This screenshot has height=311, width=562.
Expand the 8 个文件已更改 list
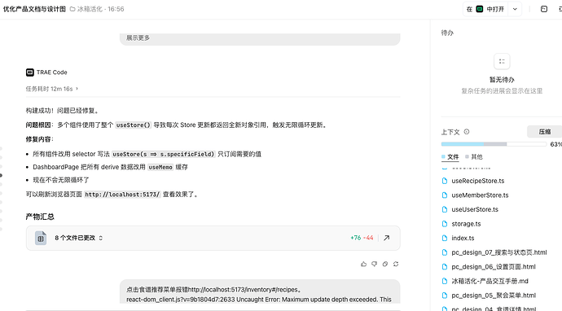[79, 238]
